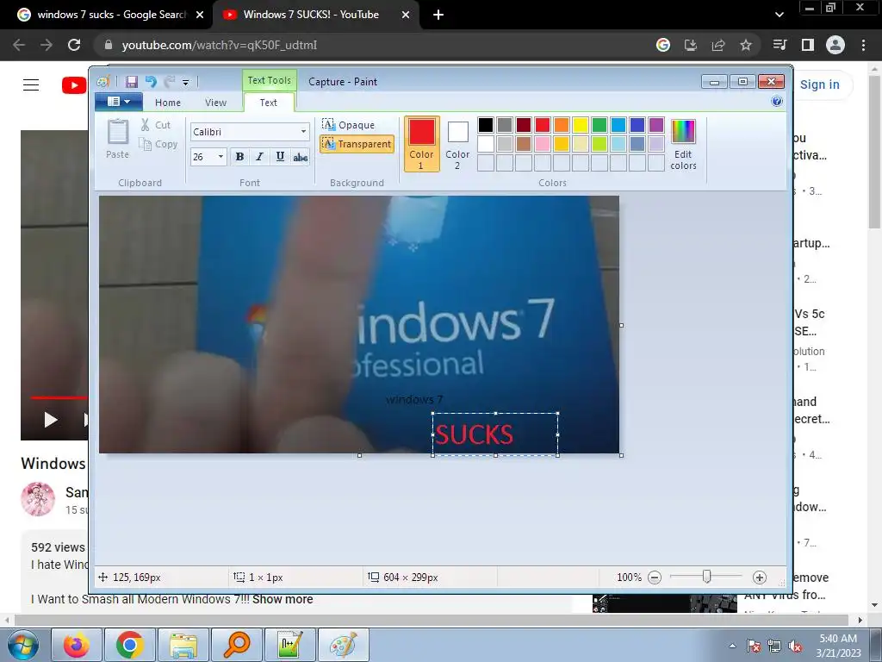Bookmark this page with the star icon
Image resolution: width=882 pixels, height=662 pixels.
pyautogui.click(x=746, y=45)
